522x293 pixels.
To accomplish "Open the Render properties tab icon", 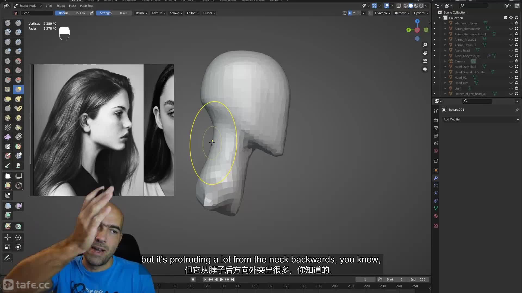I will [436, 120].
